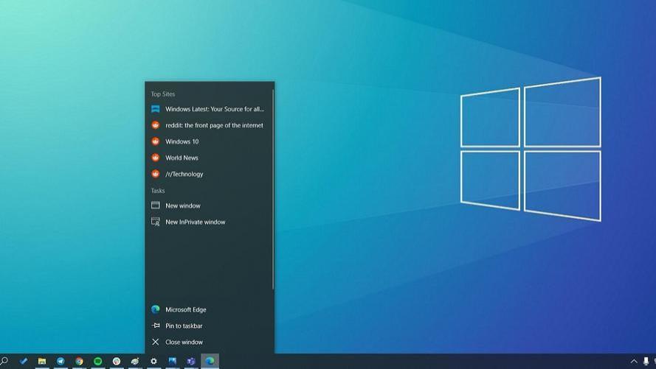Open File Explorer from taskbar

42,361
